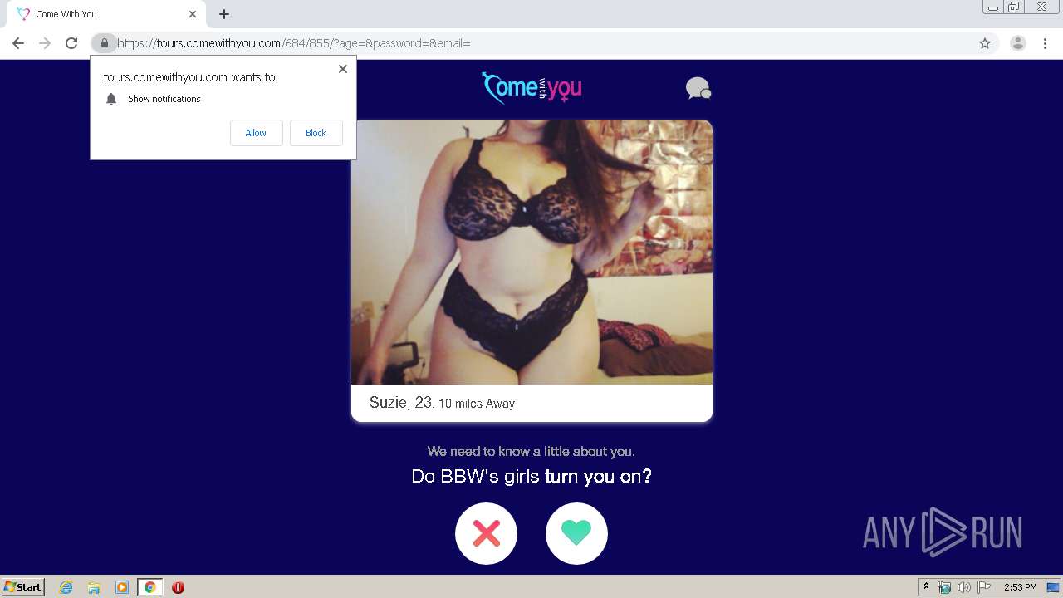
Task: Click the '10 miles Away' text
Action: tap(477, 404)
